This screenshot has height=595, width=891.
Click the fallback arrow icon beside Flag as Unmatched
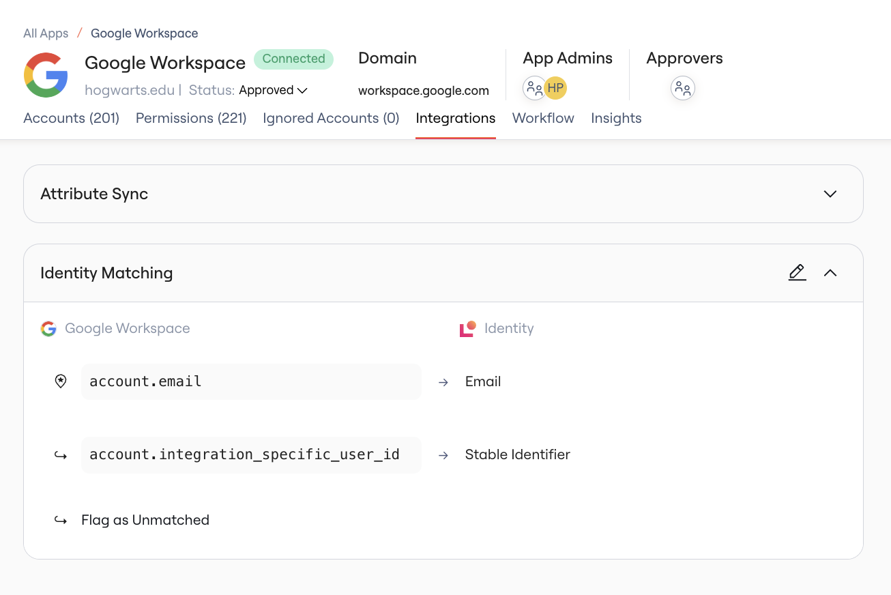point(61,521)
